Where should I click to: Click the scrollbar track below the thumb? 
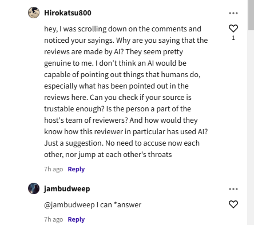[251, 127]
